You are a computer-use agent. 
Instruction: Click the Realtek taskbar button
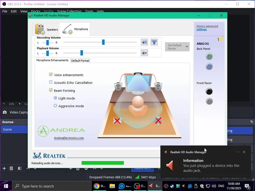tap(155, 186)
